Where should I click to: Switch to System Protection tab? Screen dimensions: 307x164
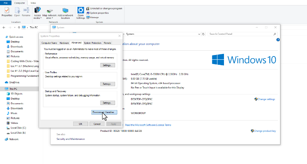tap(93, 43)
